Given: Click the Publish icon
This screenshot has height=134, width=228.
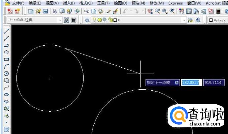Looking at the screenshot, I should click(x=70, y=11).
